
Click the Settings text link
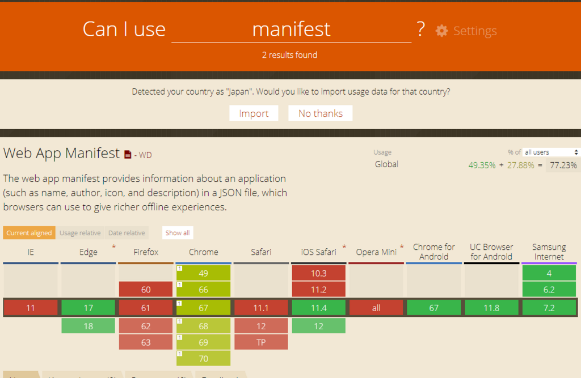pyautogui.click(x=475, y=31)
